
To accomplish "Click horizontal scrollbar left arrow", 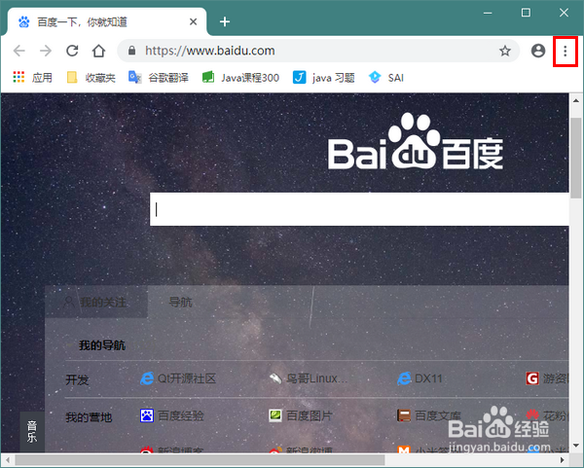I will (x=8, y=460).
